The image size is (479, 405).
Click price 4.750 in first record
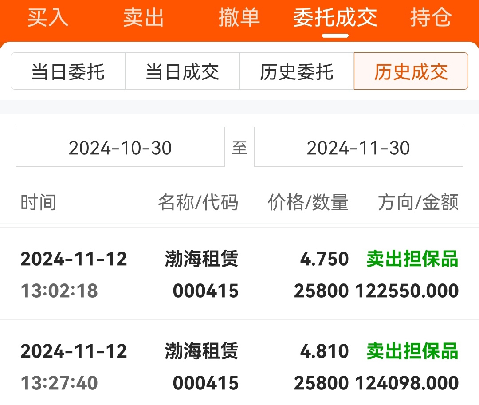point(324,259)
